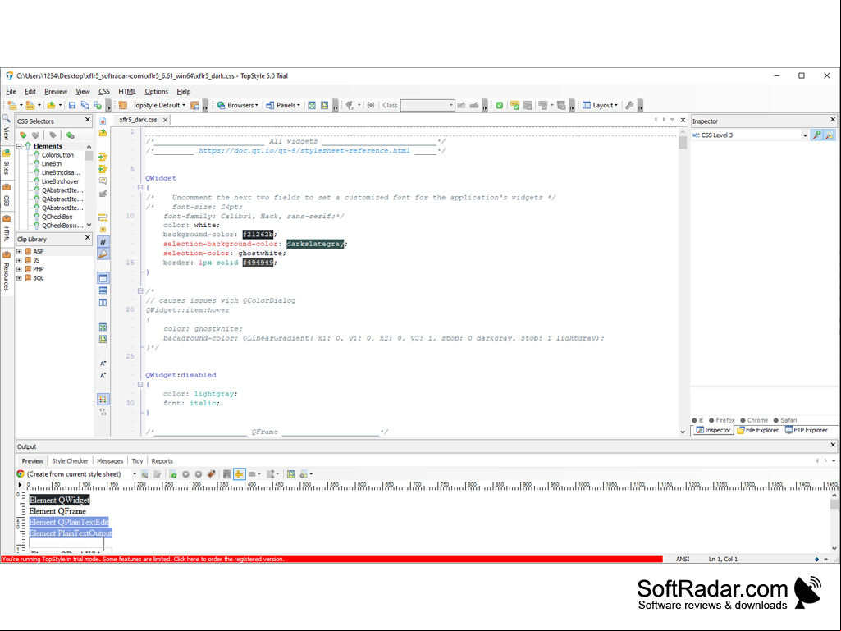Select ColorButton in the selectors tree
The width and height of the screenshot is (841, 631).
(57, 155)
